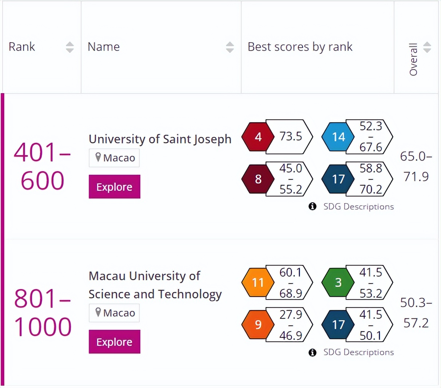
Task: Sort by Overall score arrows
Action: click(427, 47)
